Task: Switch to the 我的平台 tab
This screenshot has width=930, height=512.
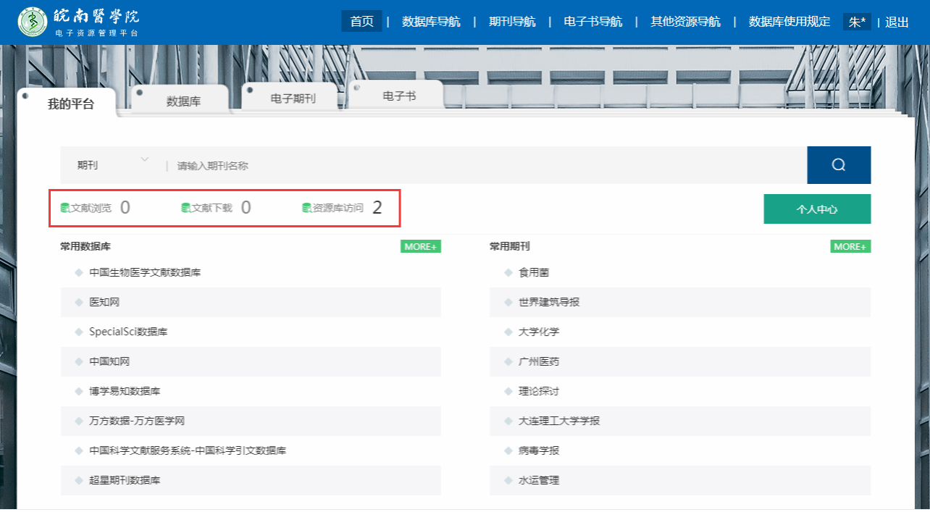Action: [x=71, y=104]
